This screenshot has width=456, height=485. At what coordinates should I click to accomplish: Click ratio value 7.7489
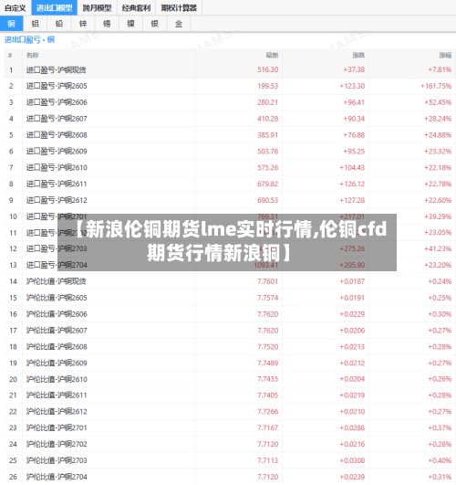click(268, 364)
